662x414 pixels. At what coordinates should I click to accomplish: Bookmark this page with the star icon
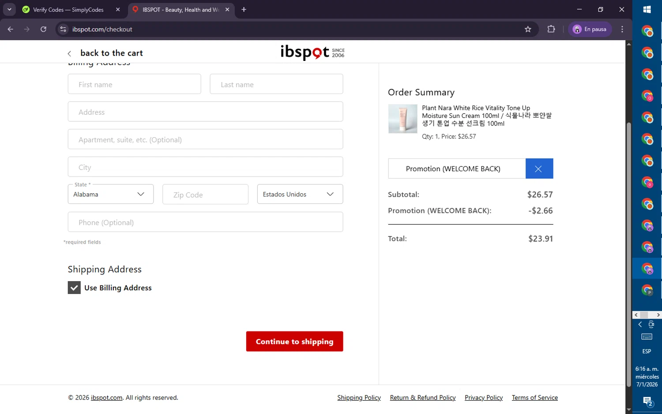click(528, 29)
